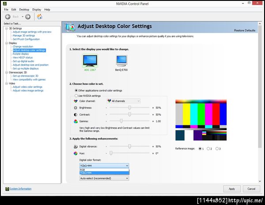Select Use NVIDIA settings radio button
The height and width of the screenshot is (205, 265).
point(76,95)
